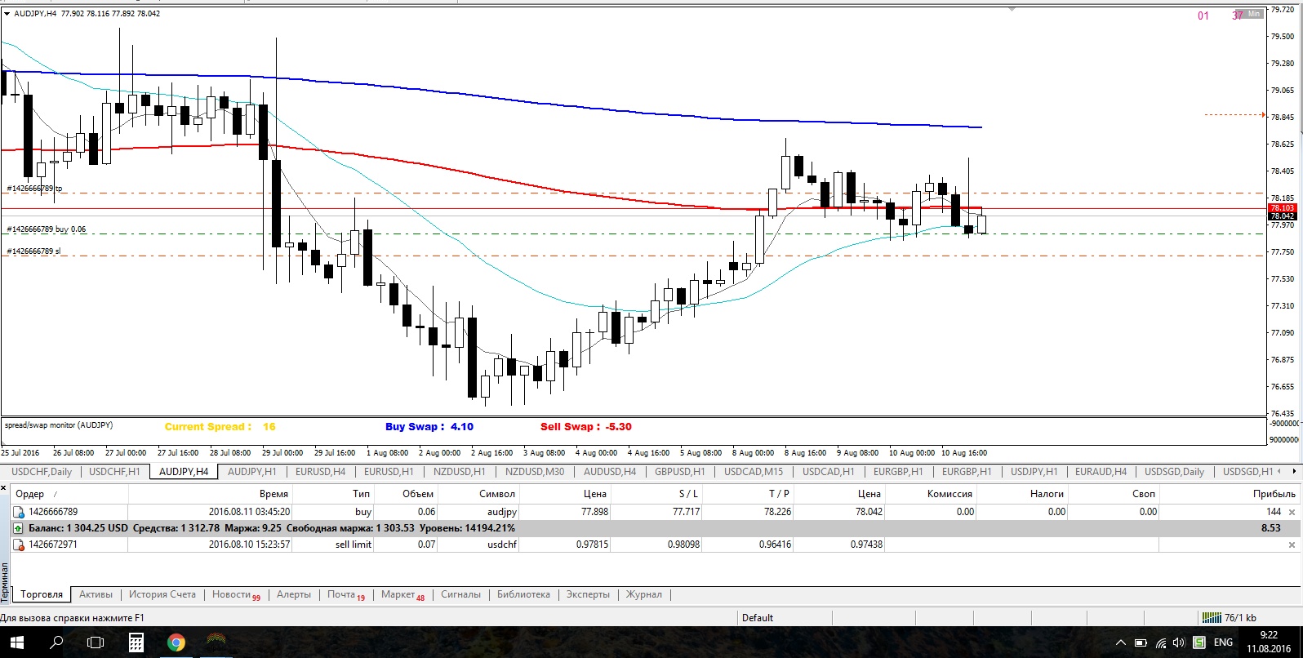The image size is (1303, 658).
Task: Click the MetaTrader terminal taskbar icon
Action: pos(216,642)
